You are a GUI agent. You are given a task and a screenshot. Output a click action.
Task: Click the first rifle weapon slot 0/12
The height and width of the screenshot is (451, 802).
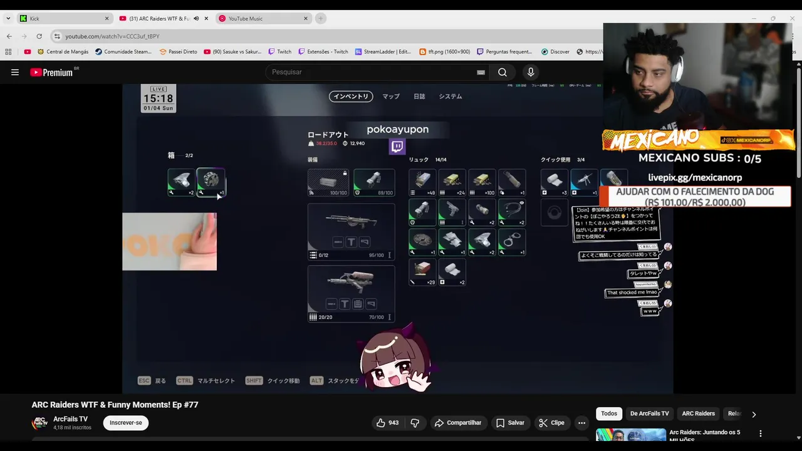(351, 232)
